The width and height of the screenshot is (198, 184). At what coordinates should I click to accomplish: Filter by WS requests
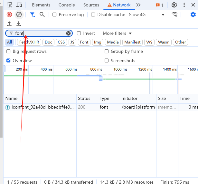pos(149,42)
